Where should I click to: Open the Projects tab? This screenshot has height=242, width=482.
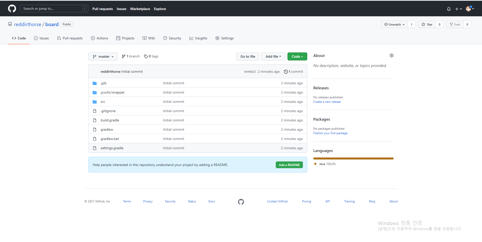coord(125,38)
